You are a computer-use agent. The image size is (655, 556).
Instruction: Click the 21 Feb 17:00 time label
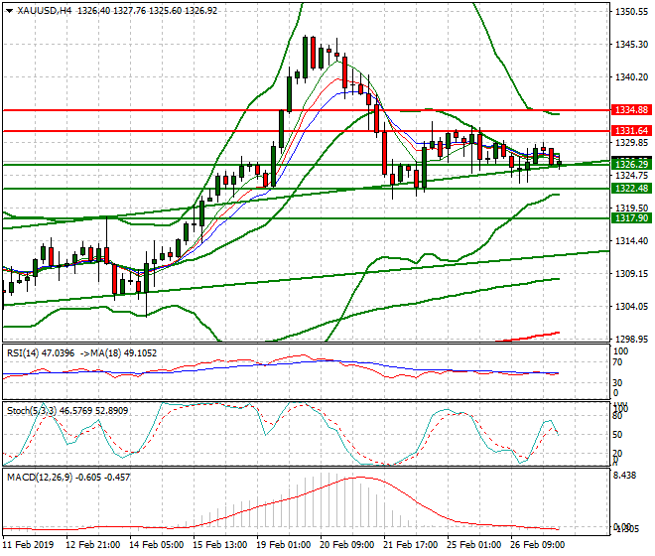point(411,545)
